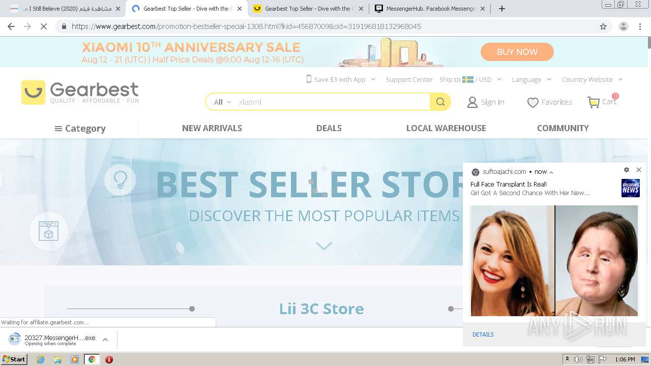Click the address bar URL
Image resolution: width=651 pixels, height=366 pixels.
[246, 26]
